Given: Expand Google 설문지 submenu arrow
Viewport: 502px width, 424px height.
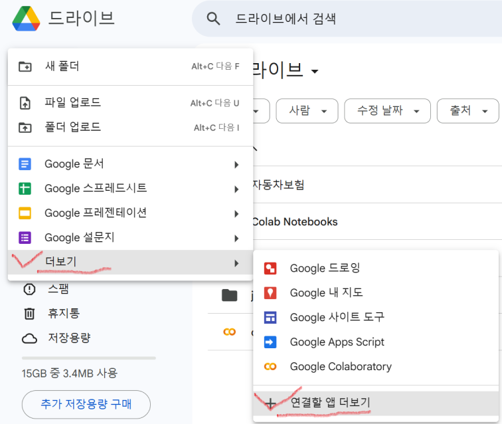Looking at the screenshot, I should click(236, 239).
